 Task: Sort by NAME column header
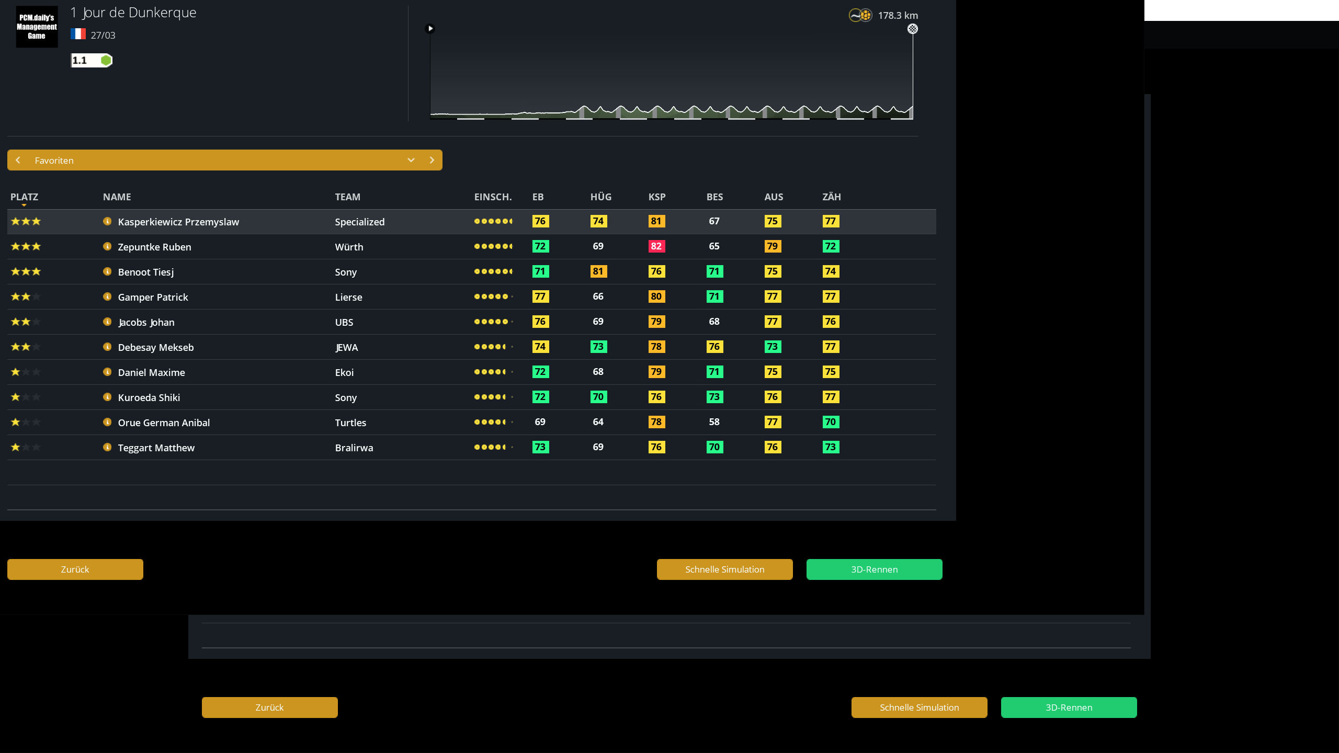pyautogui.click(x=117, y=197)
